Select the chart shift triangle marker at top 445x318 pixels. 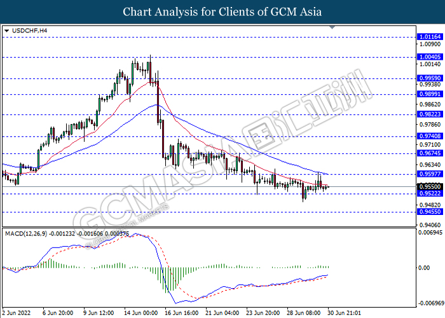coord(332,27)
